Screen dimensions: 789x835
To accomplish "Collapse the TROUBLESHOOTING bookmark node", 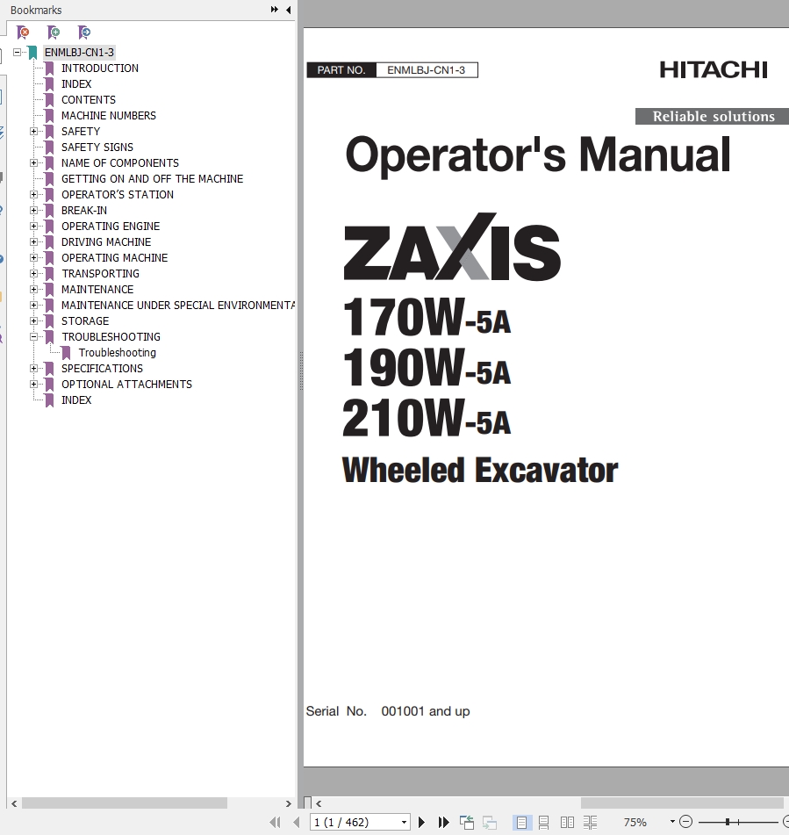I will [x=33, y=336].
